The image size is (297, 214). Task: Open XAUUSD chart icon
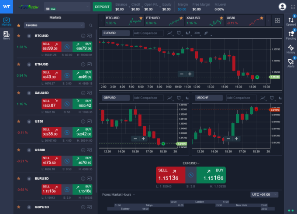tap(90, 93)
